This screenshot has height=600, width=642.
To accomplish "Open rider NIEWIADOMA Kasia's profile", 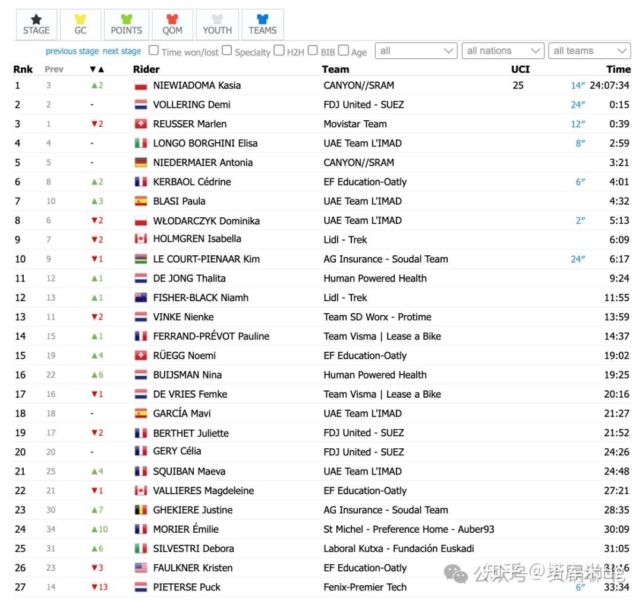I will coord(197,86).
